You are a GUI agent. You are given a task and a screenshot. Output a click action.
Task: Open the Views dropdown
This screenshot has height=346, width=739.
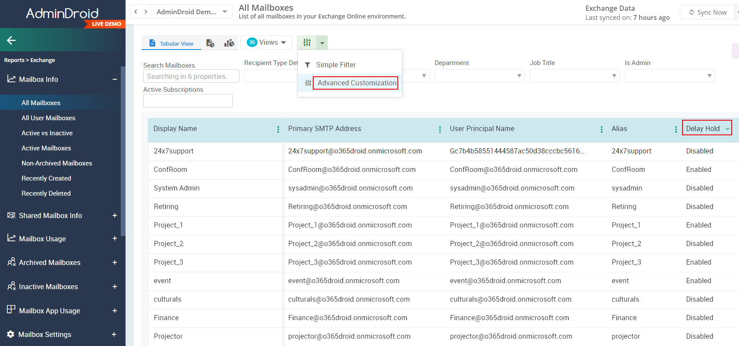coord(266,43)
